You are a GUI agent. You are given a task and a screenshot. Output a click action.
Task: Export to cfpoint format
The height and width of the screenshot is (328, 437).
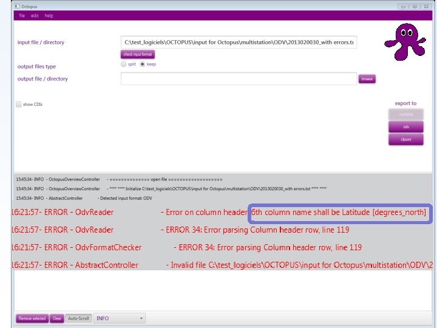point(406,140)
